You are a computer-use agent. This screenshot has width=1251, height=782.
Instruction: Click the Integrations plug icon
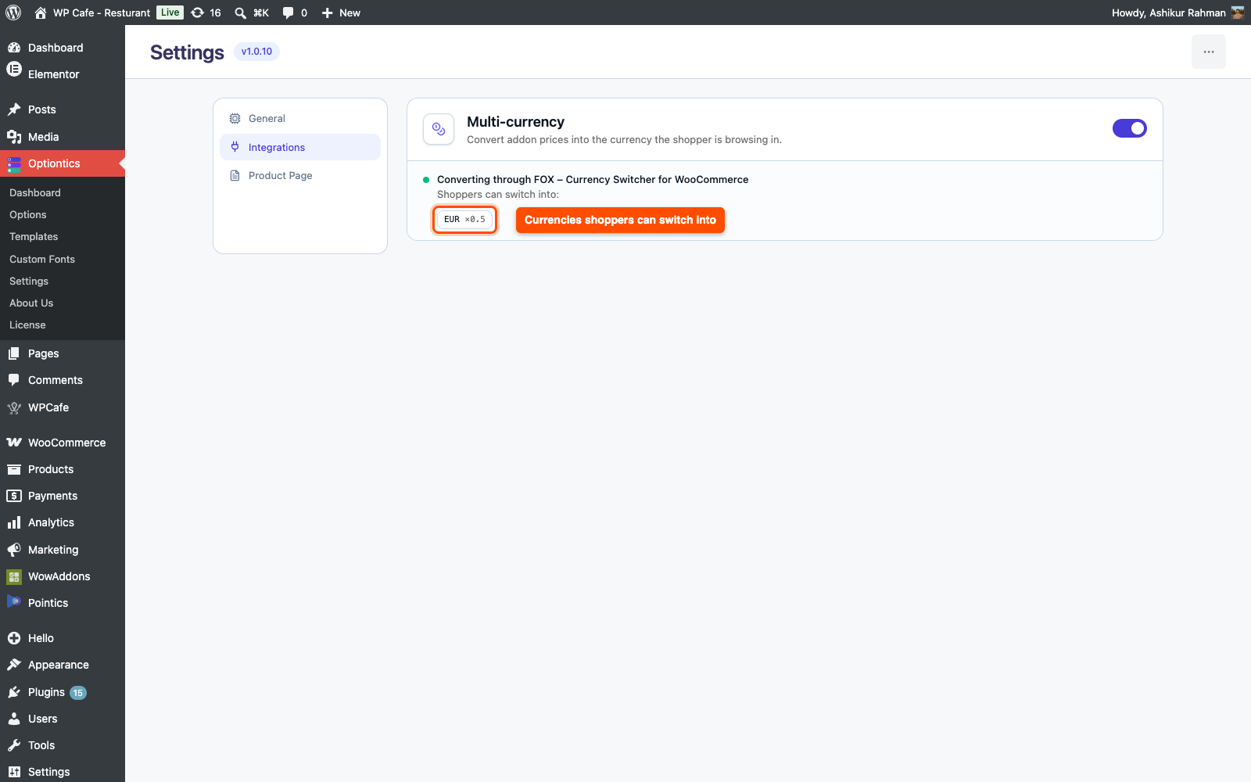235,147
